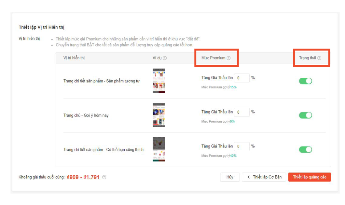The width and height of the screenshot is (345, 205).
Task: Open the Sản phẩm tương tự example thumbnail
Action: 159,81
